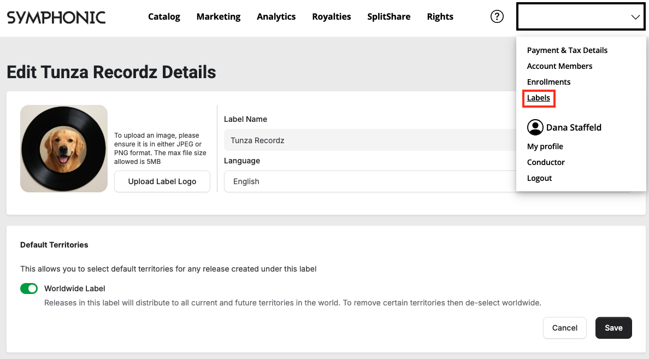
Task: Click the Default Territories heading
Action: (x=54, y=245)
